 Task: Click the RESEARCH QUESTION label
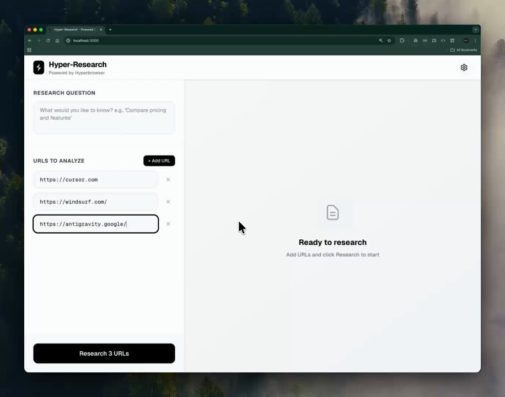point(64,93)
